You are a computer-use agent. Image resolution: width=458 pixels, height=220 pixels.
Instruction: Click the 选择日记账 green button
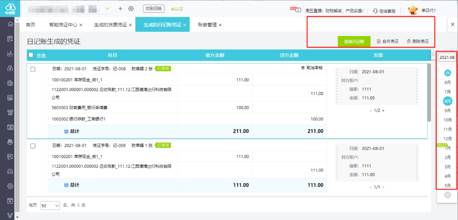pyautogui.click(x=354, y=42)
